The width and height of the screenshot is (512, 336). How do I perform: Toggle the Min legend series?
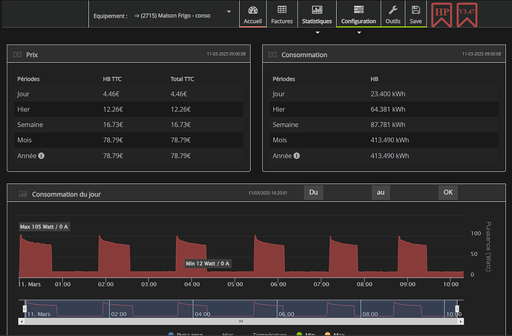click(306, 334)
